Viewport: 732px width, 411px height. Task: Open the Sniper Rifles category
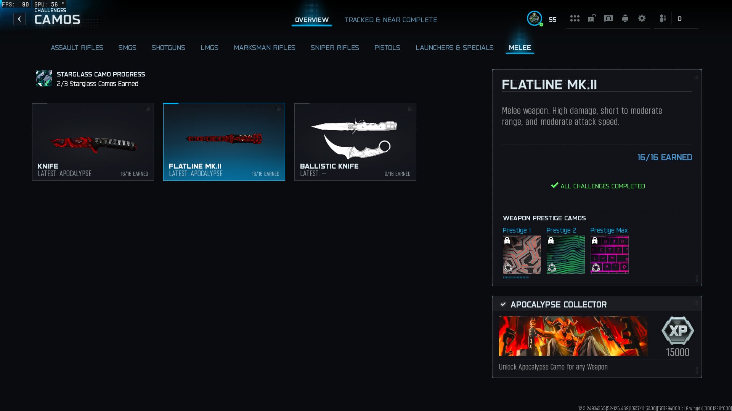334,48
